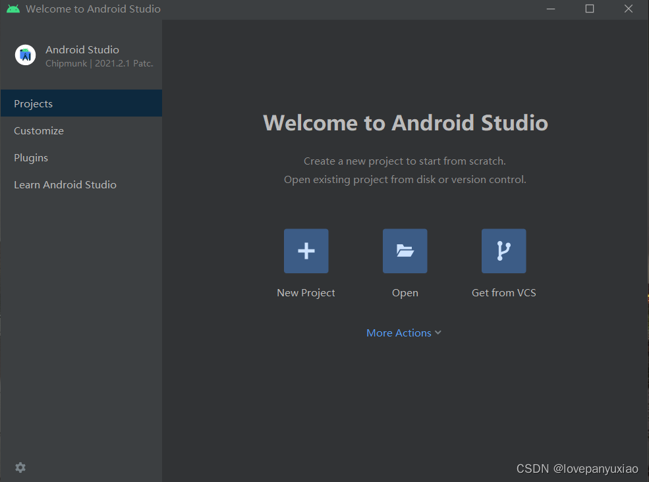Viewport: 649px width, 482px height.
Task: Click the Chipmunk 2021.2.1 version text
Action: click(x=99, y=63)
